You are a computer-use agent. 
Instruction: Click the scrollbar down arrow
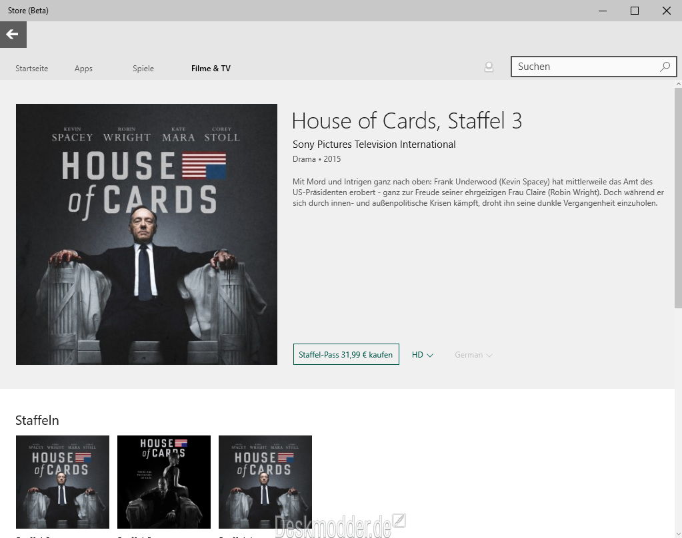pos(678,534)
